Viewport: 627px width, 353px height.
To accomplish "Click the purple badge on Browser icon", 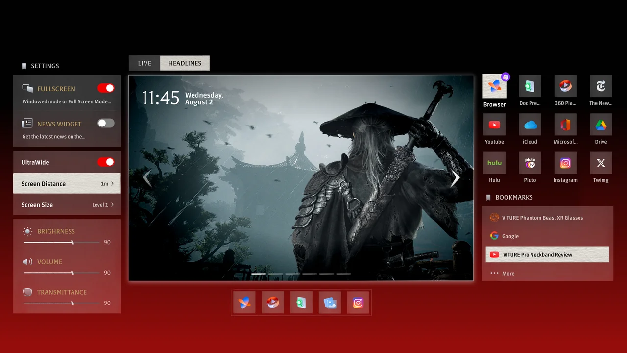I will [506, 77].
